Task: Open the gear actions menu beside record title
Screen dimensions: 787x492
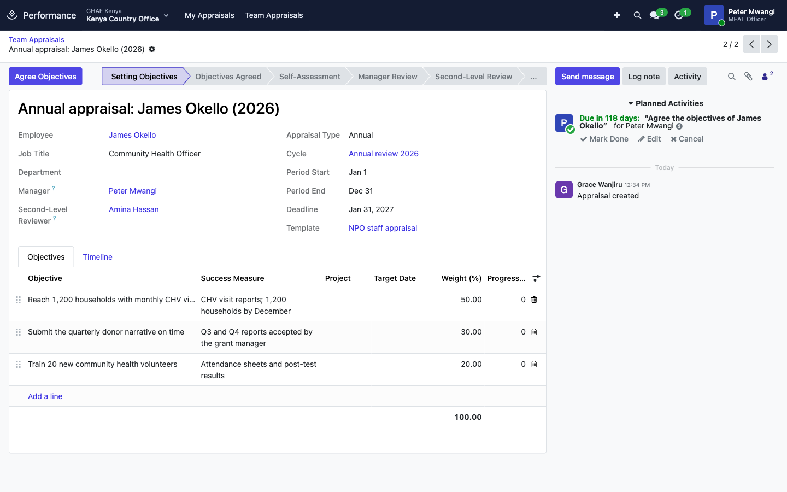Action: pos(152,49)
